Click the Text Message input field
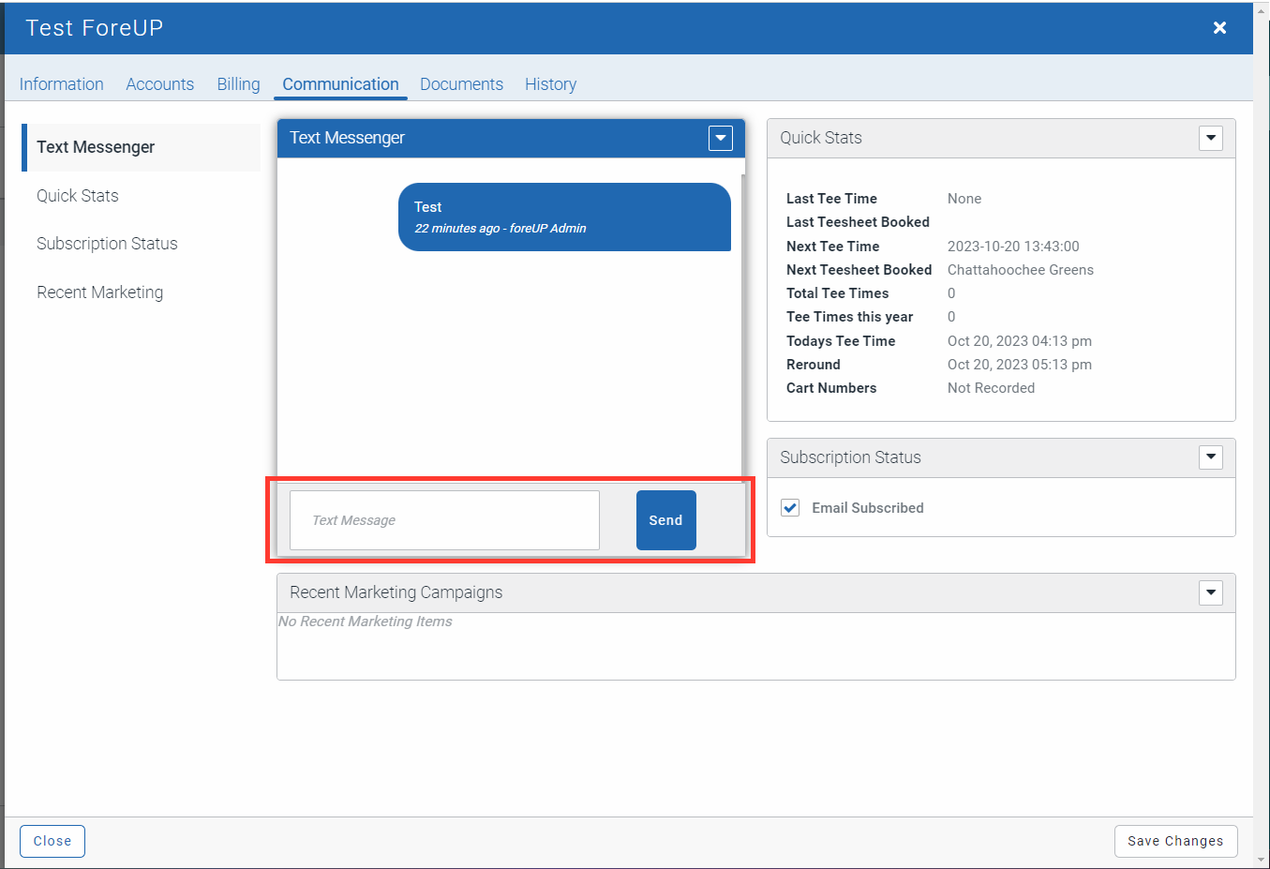The width and height of the screenshot is (1270, 869). coord(444,520)
